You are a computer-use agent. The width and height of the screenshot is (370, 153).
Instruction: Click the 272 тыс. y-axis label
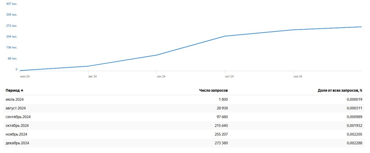tap(12, 26)
